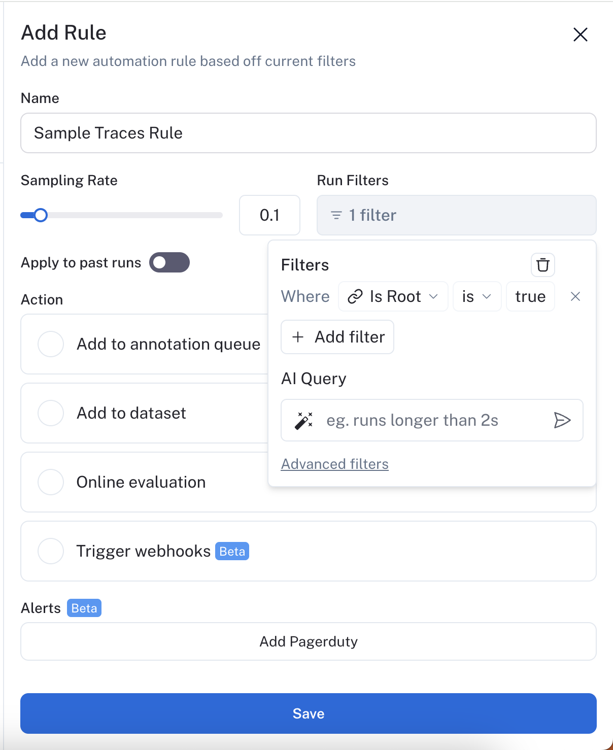Screen dimensions: 613x750
Task: Click the magic wand AI query icon
Action: point(303,420)
